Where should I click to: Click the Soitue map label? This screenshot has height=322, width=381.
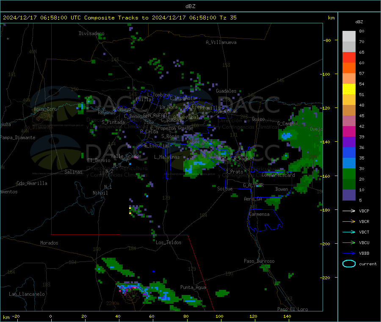225,189
